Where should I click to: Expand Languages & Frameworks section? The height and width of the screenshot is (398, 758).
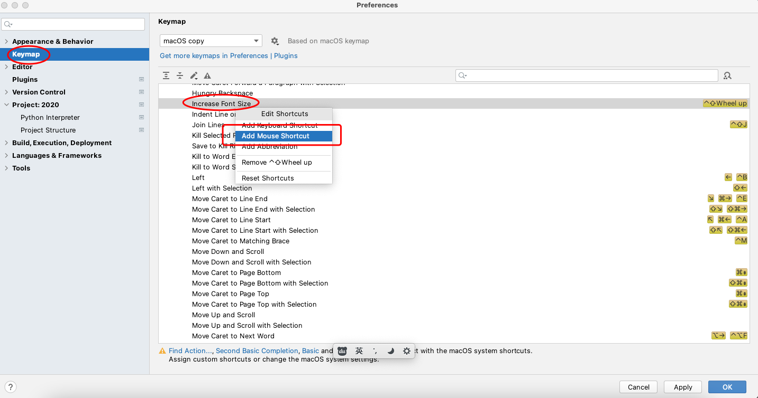(x=6, y=155)
